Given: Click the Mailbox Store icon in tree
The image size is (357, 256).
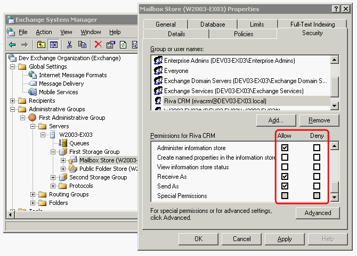Looking at the screenshot, I should click(x=73, y=160).
